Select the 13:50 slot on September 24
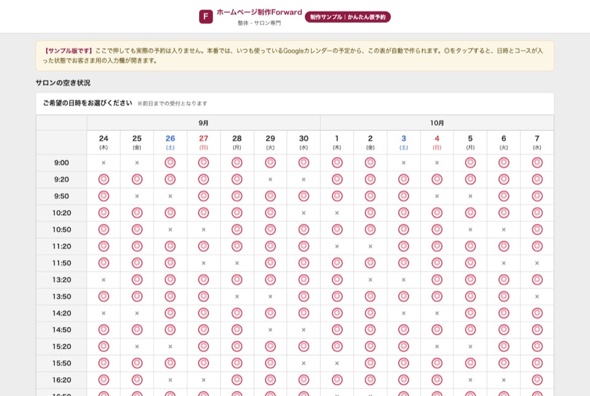 103,296
